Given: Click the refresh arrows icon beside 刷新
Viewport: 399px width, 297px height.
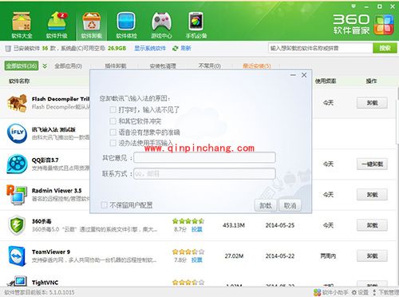Looking at the screenshot, I should tap(175, 48).
